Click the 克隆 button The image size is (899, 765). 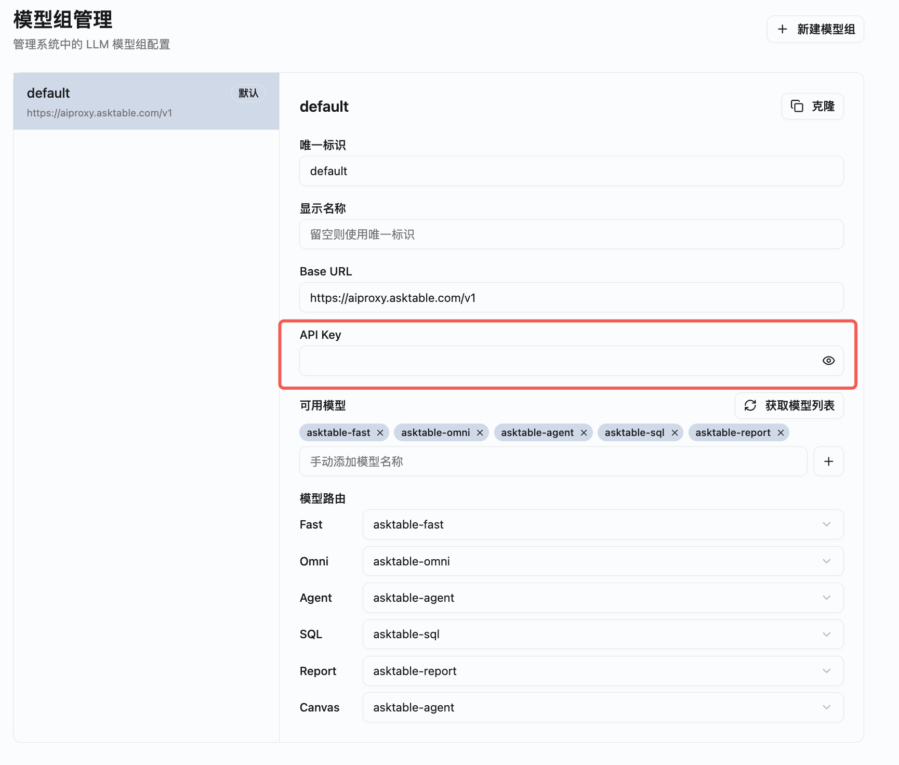(x=812, y=106)
